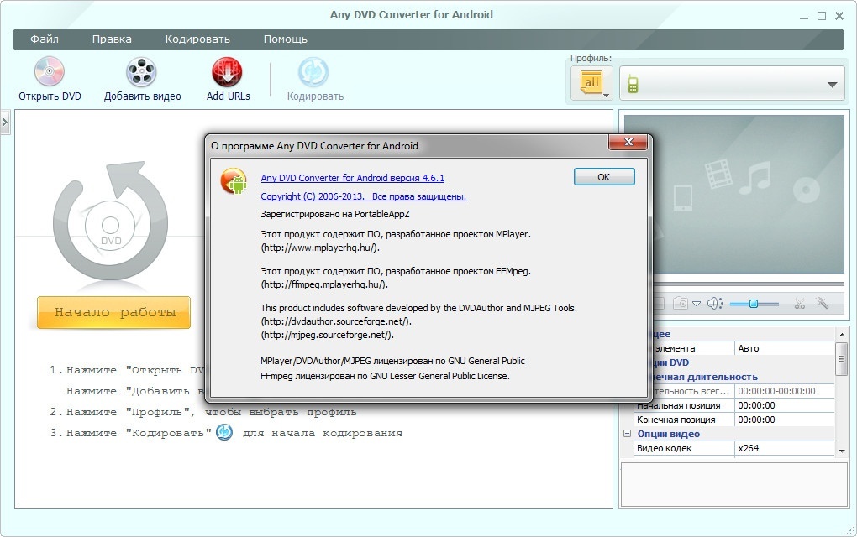Click the 00:00:00-00:00:00 total duration cell
This screenshot has height=537, width=857.
[784, 391]
